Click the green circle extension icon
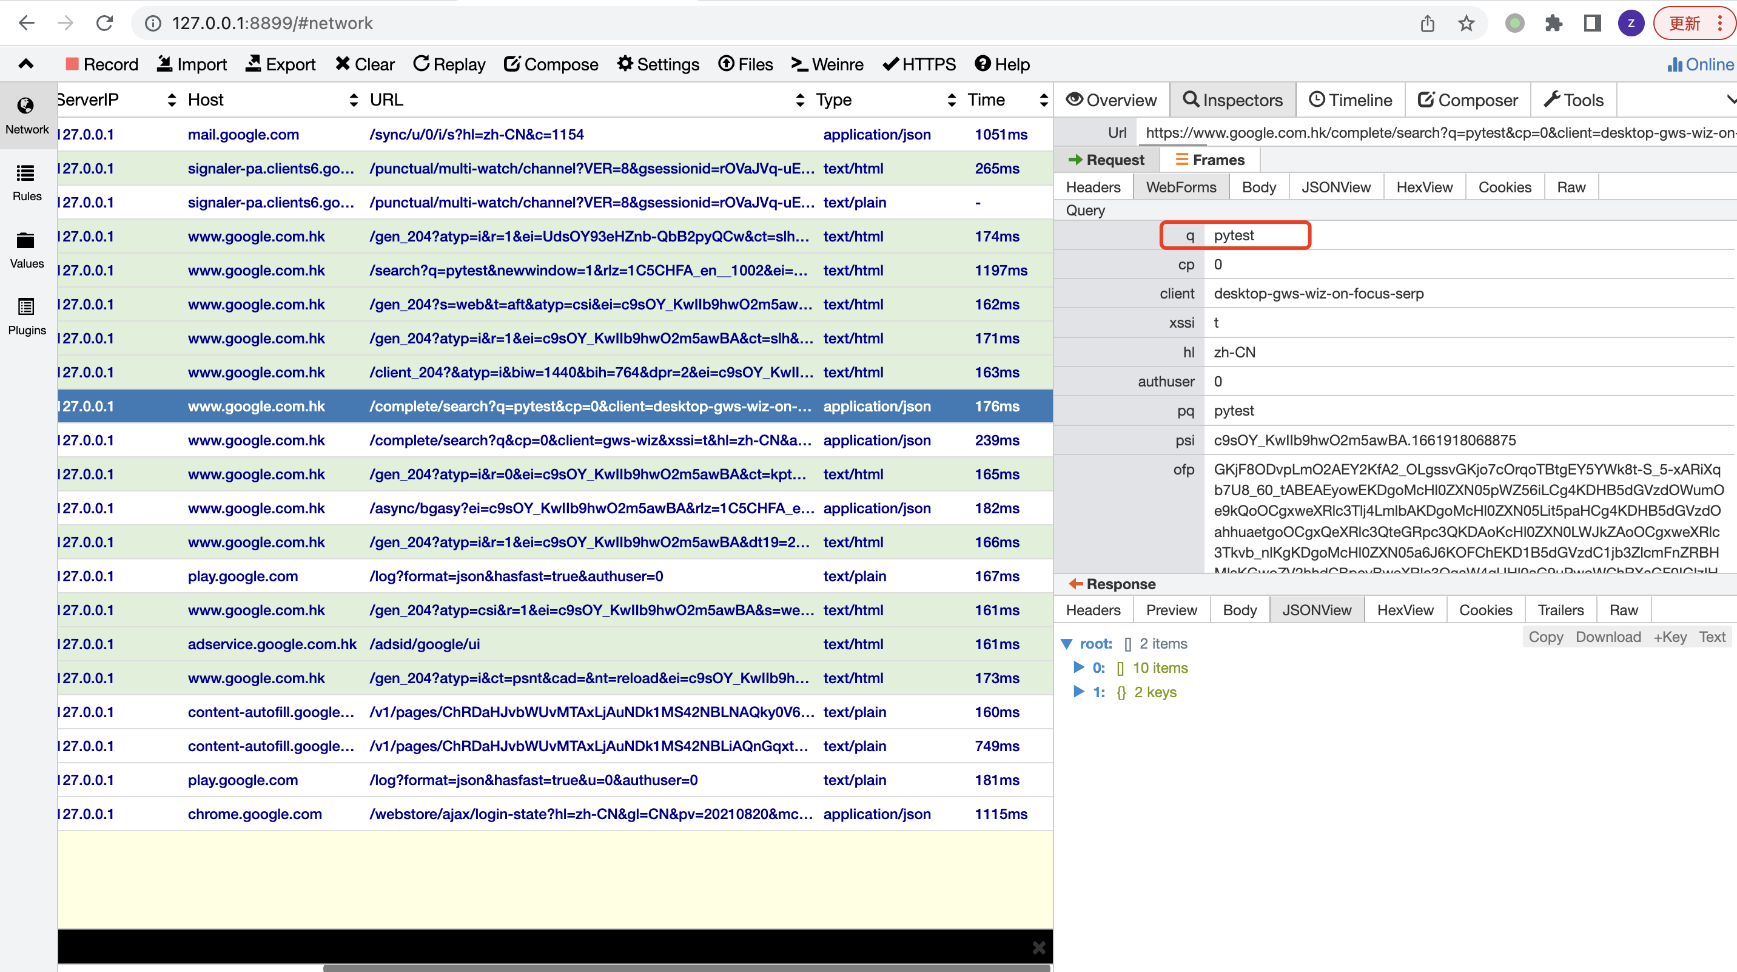This screenshot has width=1737, height=972. (x=1514, y=24)
